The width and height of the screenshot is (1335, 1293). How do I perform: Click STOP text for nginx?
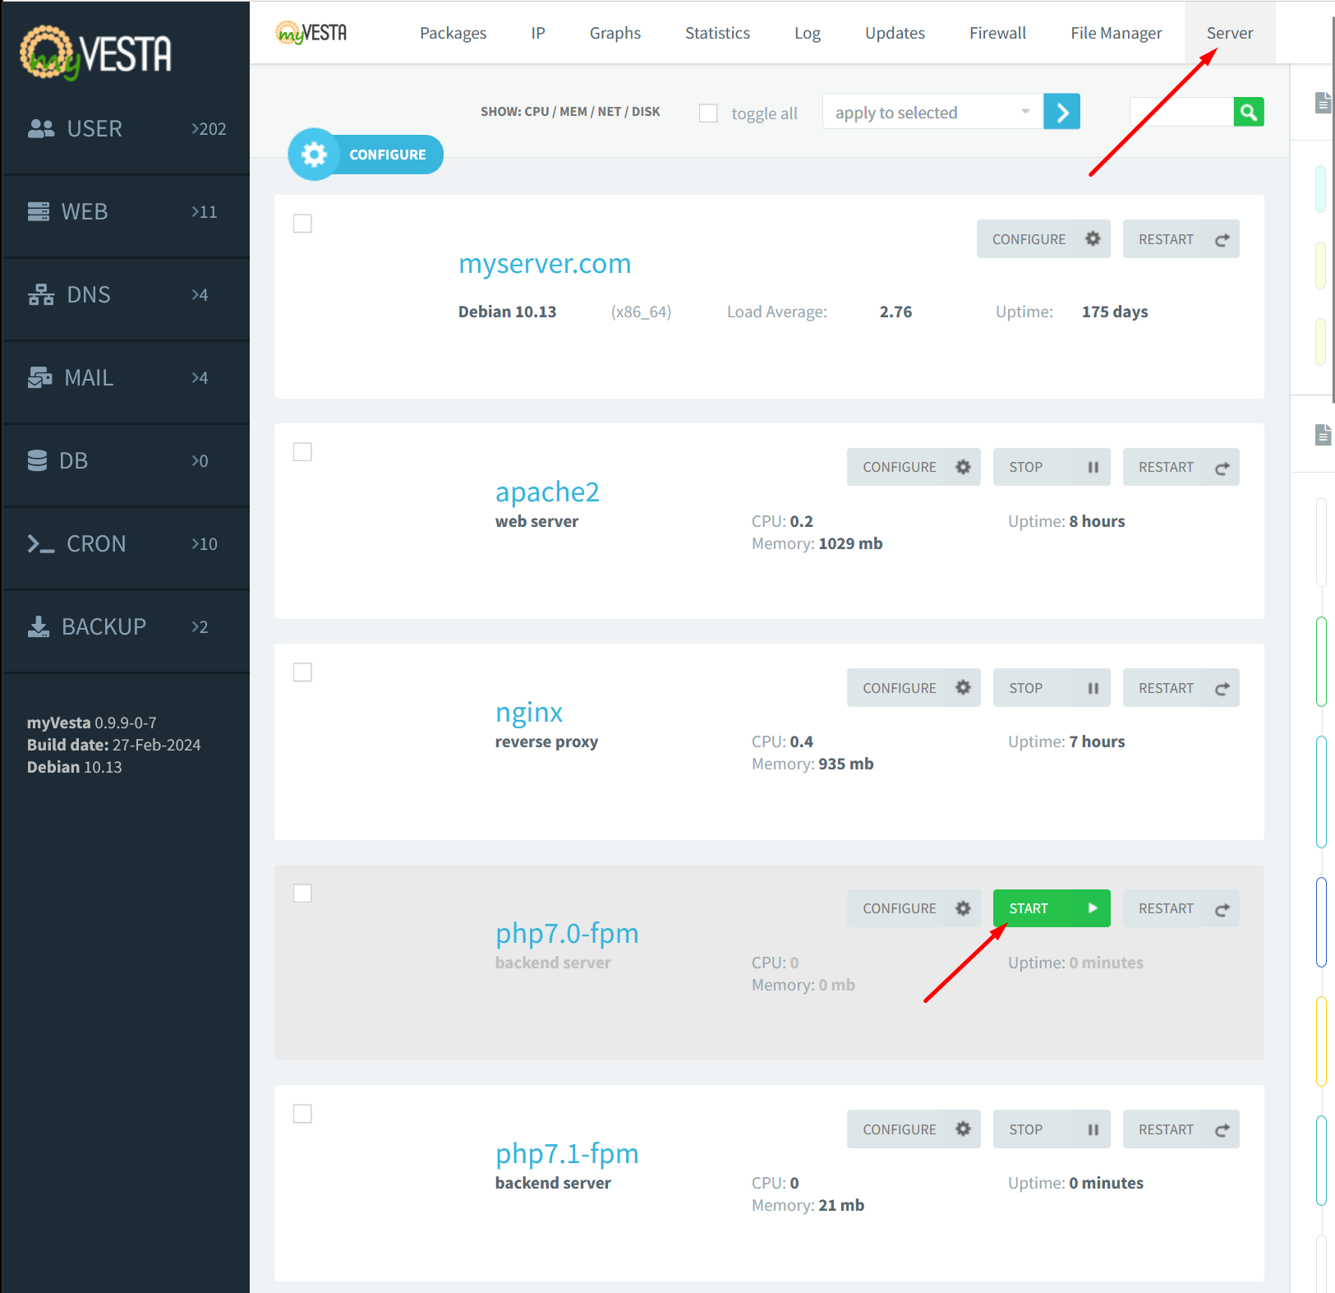1025,688
